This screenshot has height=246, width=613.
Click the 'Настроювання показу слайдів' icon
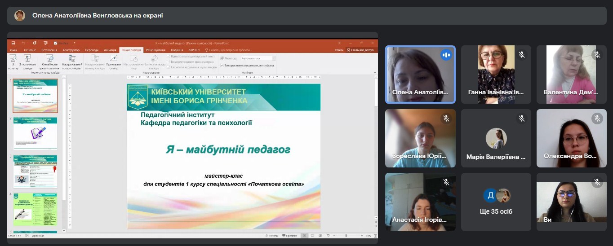[x=95, y=58]
